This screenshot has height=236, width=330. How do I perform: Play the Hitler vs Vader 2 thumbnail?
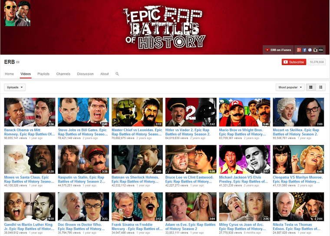[x=191, y=112]
